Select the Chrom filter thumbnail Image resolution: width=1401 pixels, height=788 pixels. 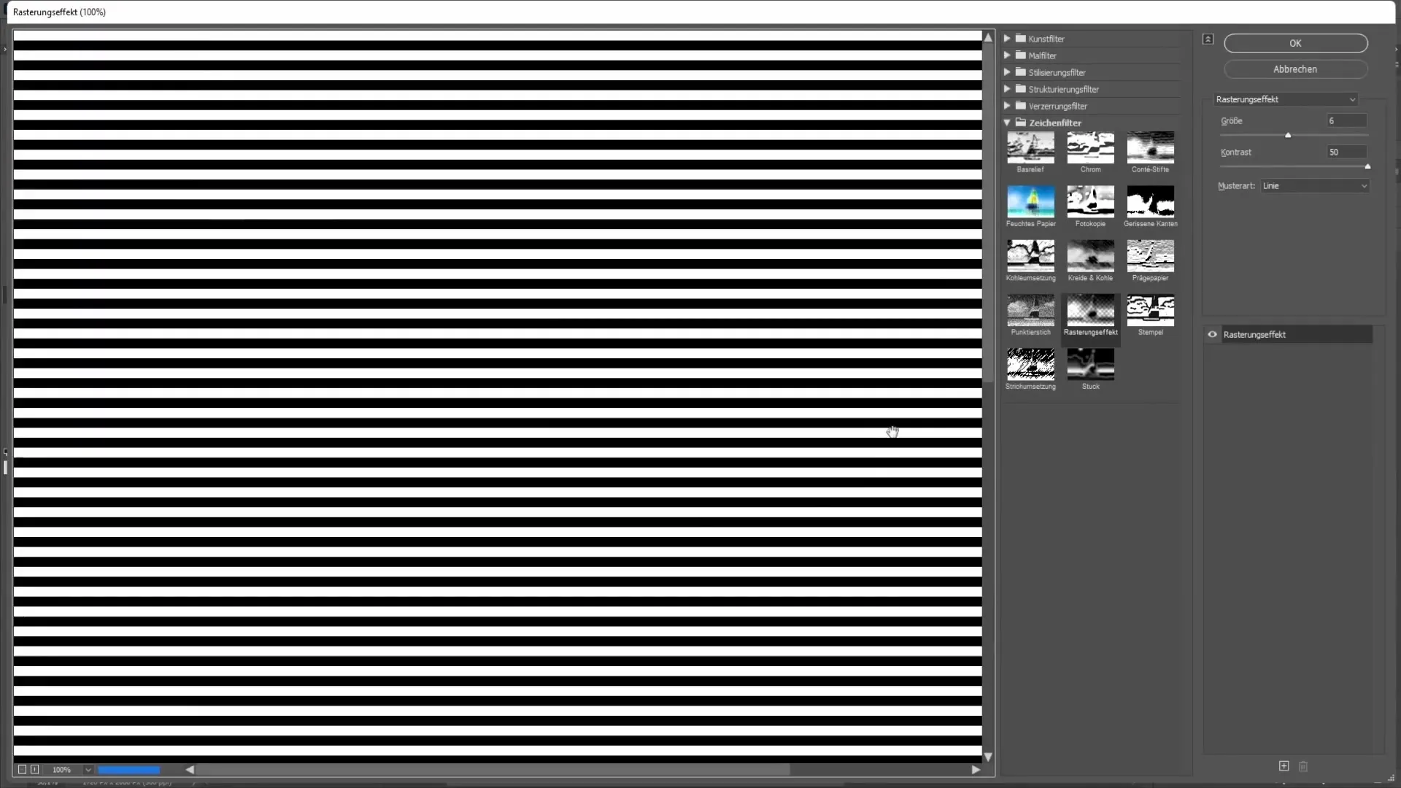[x=1090, y=148]
